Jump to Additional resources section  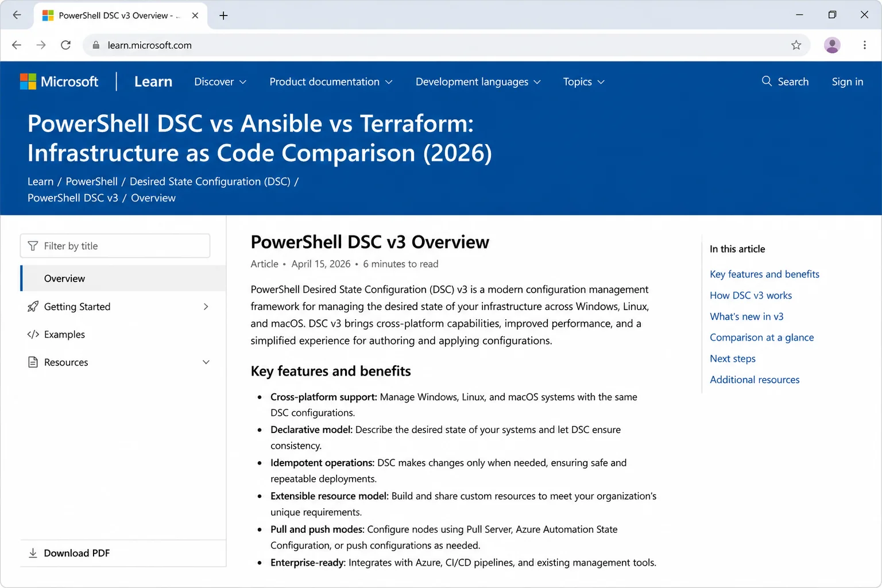tap(755, 380)
